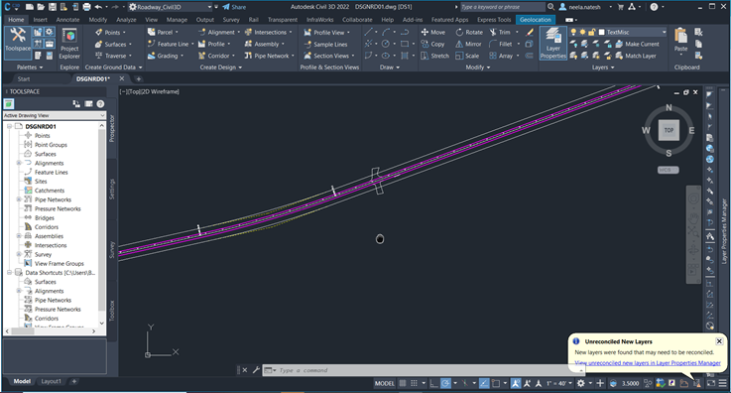View unreconciled new layers link
Viewport: 731px width, 393px height.
[x=648, y=362]
